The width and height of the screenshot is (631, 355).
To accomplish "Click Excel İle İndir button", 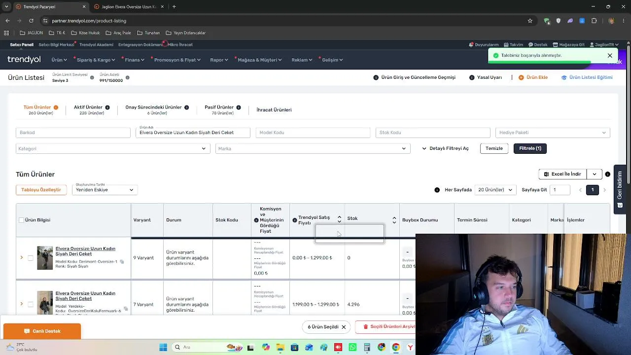I will pyautogui.click(x=562, y=174).
